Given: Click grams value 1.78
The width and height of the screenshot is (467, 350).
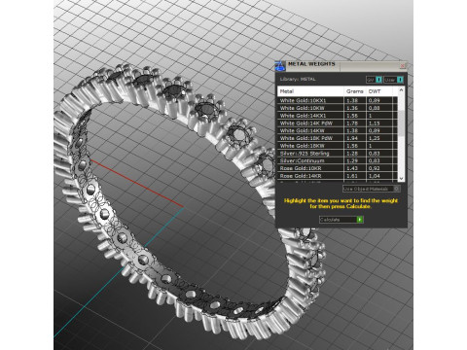Looking at the screenshot, I should coord(352,123).
